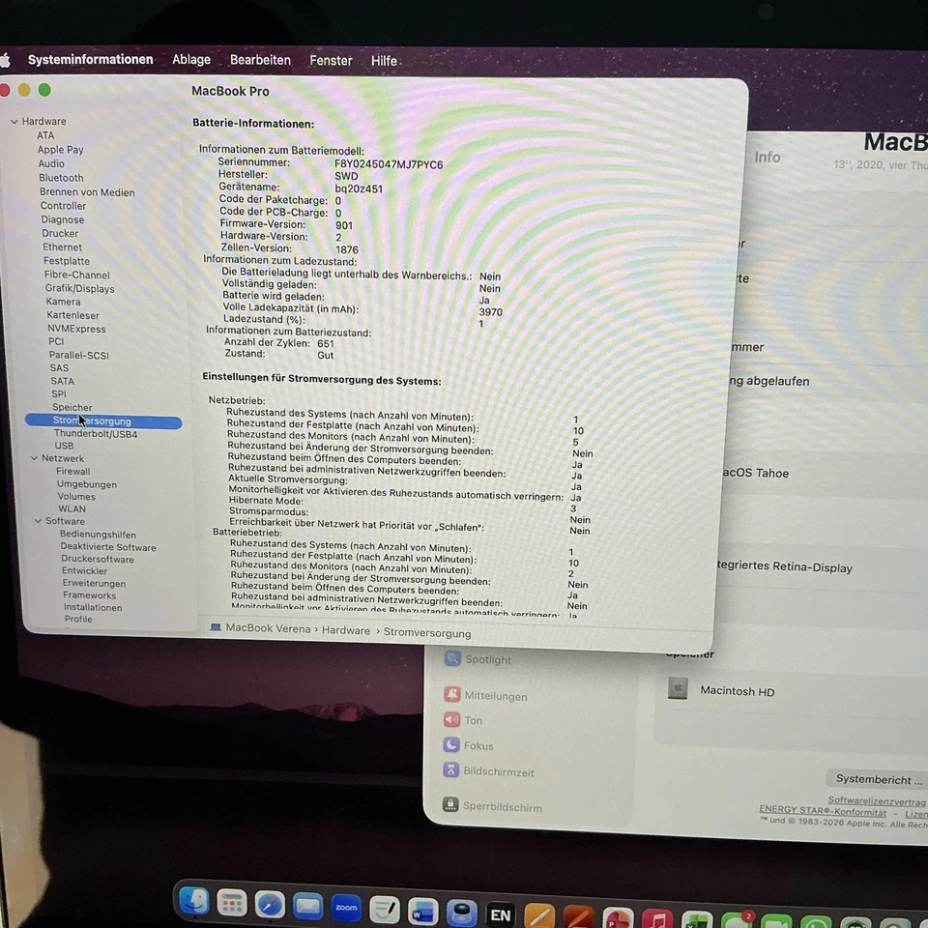Launch Launchpad from the Dock
The width and height of the screenshot is (928, 928).
point(231,904)
